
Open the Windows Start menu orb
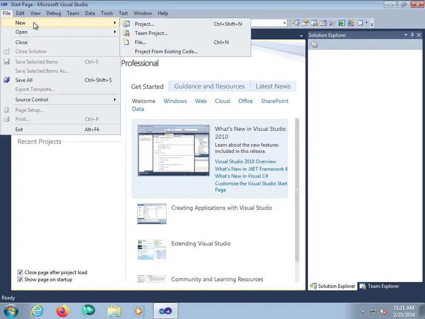11,311
